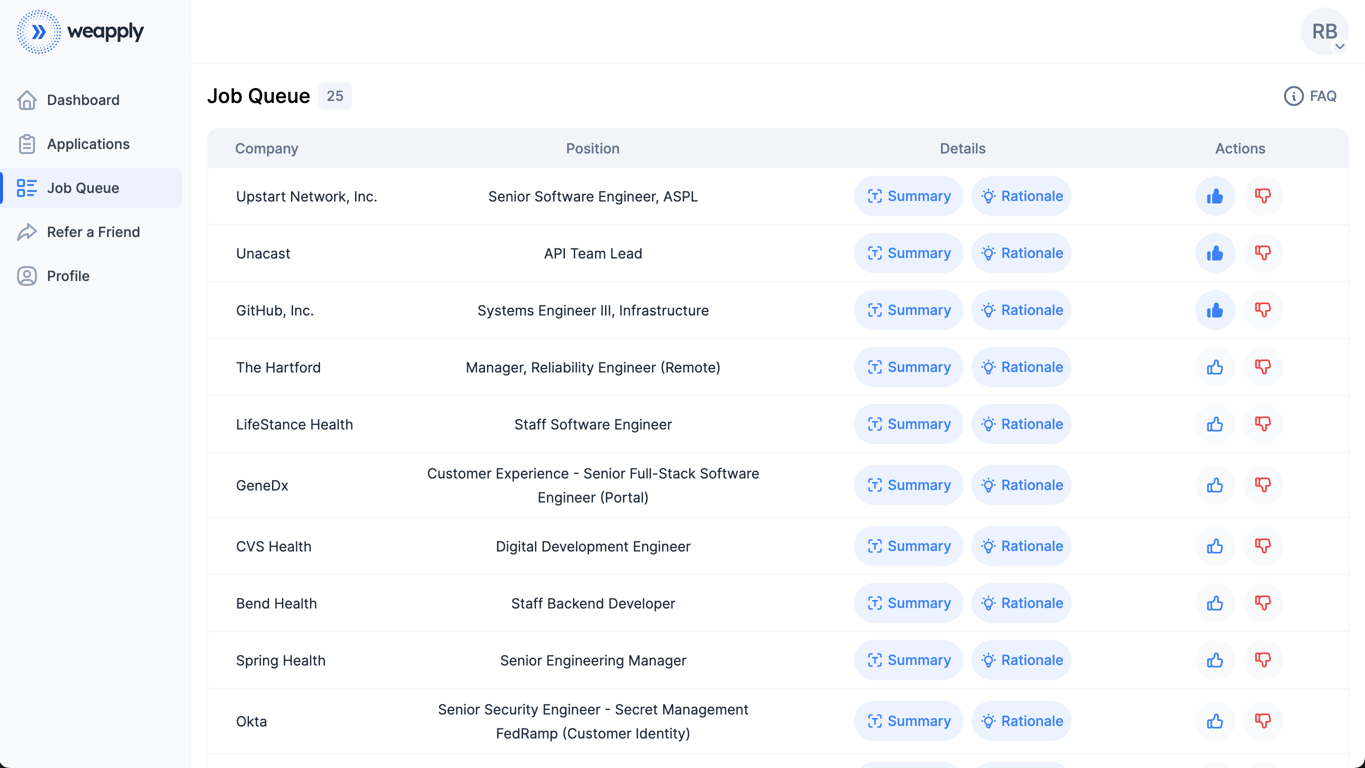The width and height of the screenshot is (1365, 768).
Task: Remove the like on GitHub, Inc. job
Action: coord(1214,310)
